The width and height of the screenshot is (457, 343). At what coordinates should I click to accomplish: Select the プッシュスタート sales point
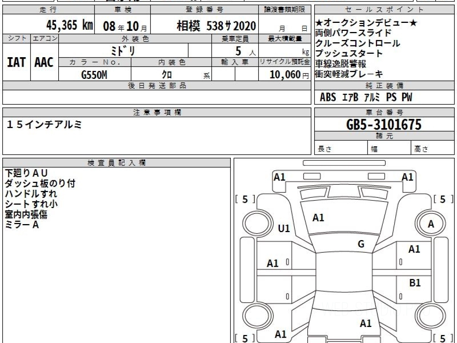349,53
